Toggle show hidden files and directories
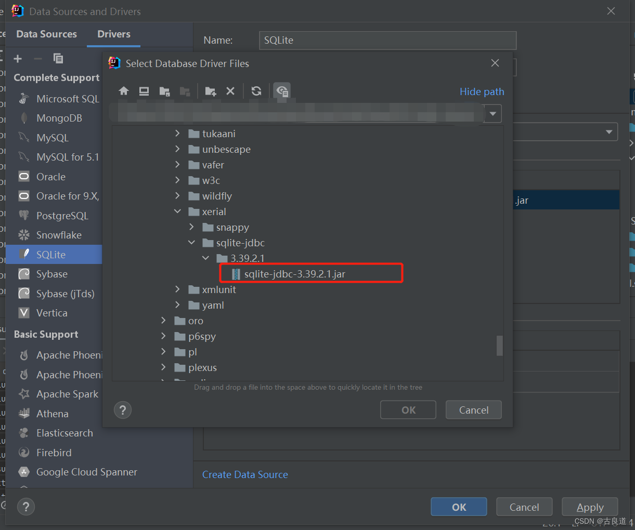The width and height of the screenshot is (635, 530). click(282, 91)
